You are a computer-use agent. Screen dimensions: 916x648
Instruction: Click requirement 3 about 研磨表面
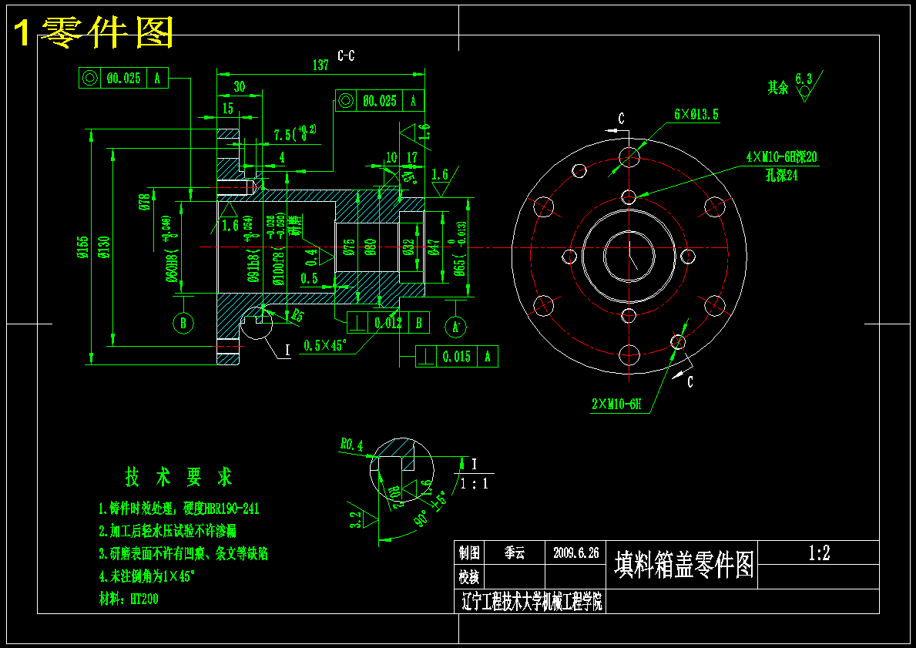183,553
